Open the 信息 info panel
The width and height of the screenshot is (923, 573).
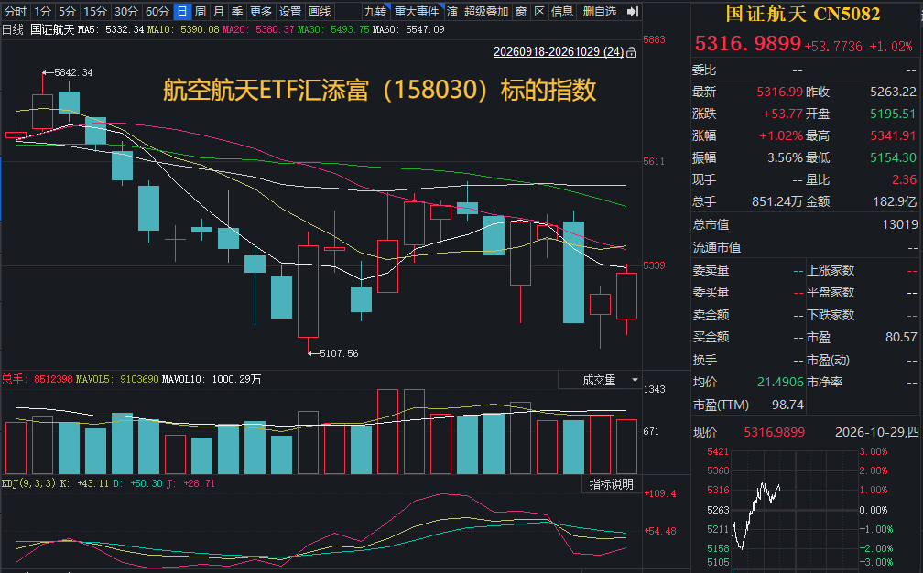pos(562,12)
